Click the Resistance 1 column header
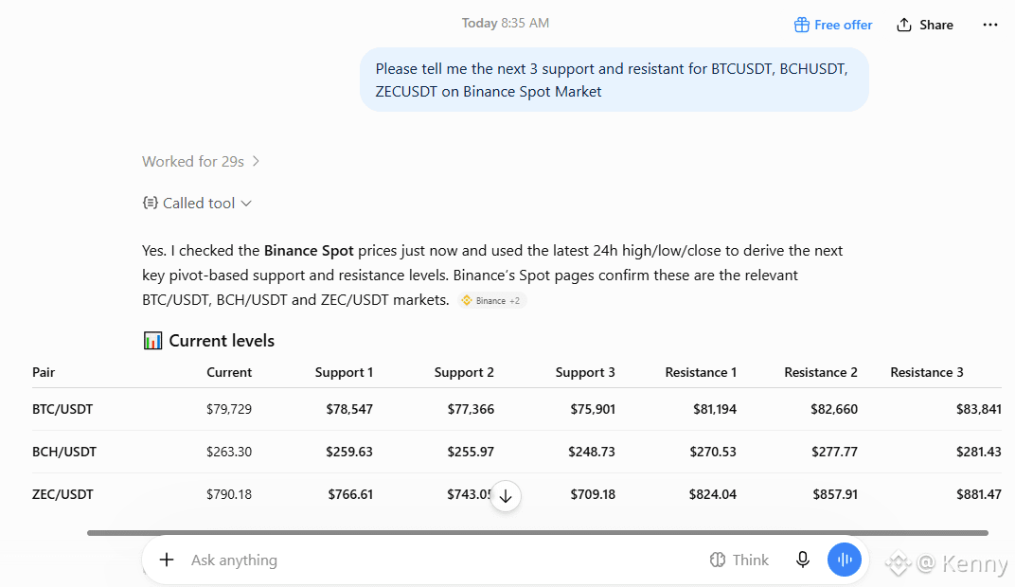Image resolution: width=1015 pixels, height=587 pixels. 701,372
